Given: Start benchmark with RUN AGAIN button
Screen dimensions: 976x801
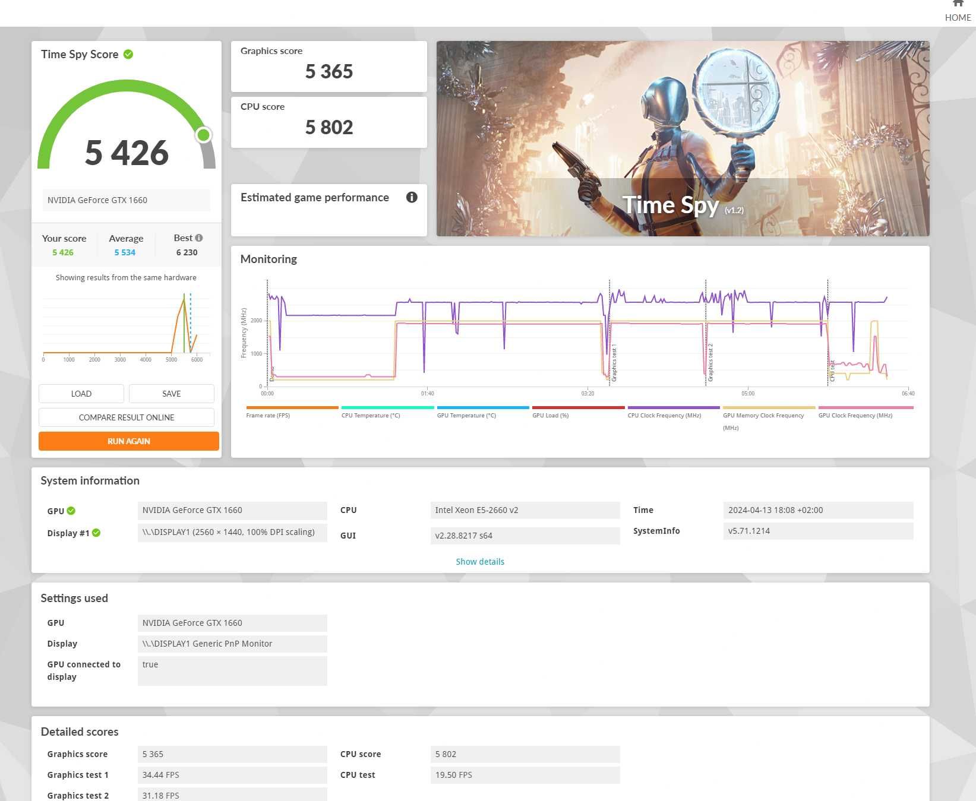Looking at the screenshot, I should click(x=129, y=441).
